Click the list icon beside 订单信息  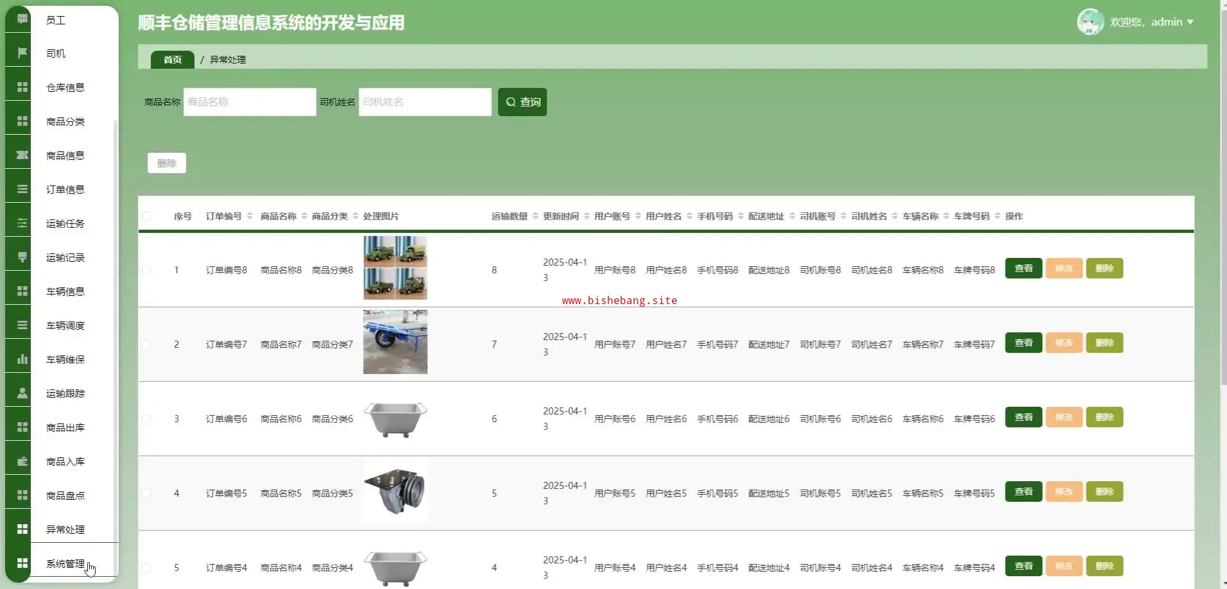pyautogui.click(x=22, y=189)
